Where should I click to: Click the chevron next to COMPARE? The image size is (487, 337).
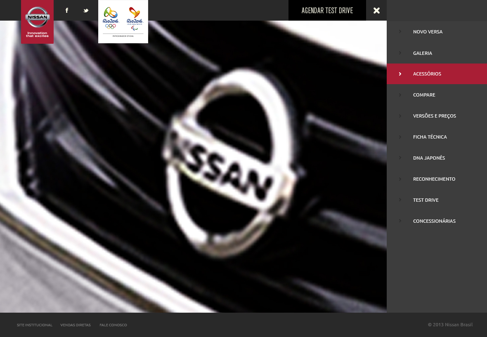click(x=400, y=94)
